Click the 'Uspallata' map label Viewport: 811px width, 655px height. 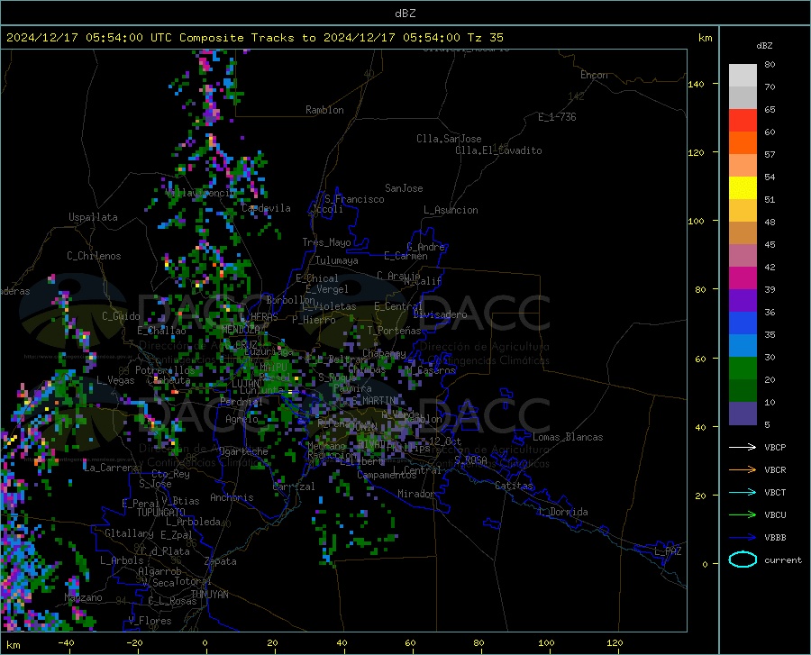93,217
